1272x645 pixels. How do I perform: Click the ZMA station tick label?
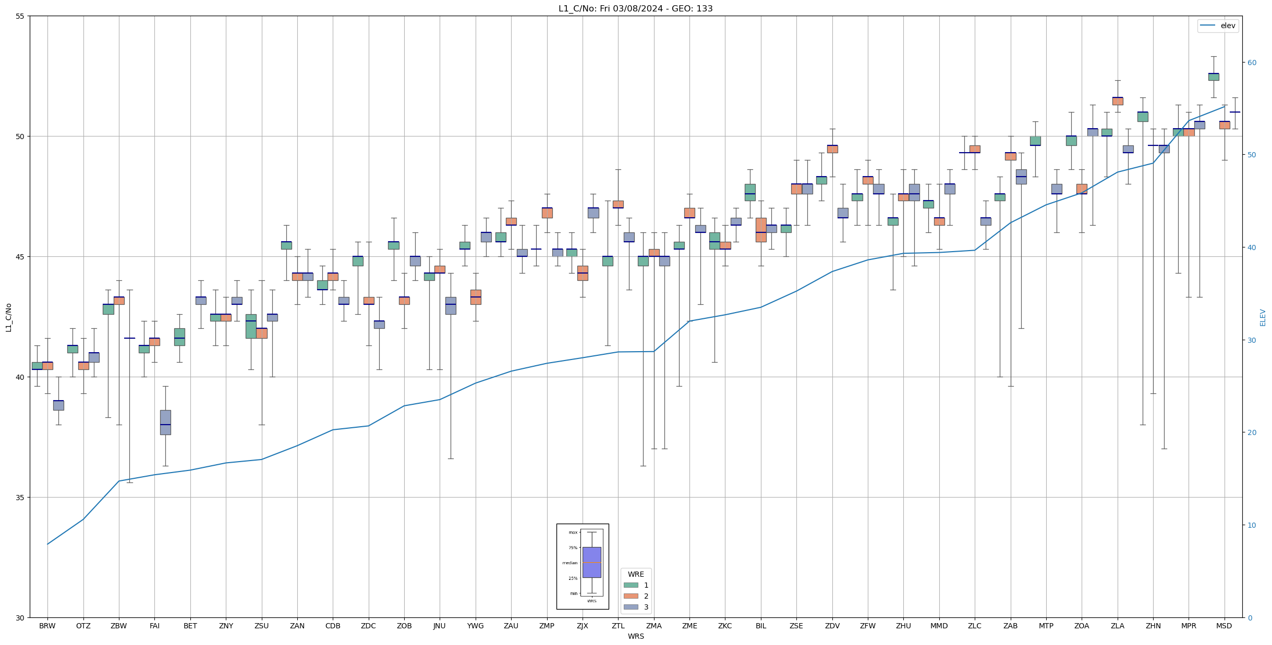(653, 626)
